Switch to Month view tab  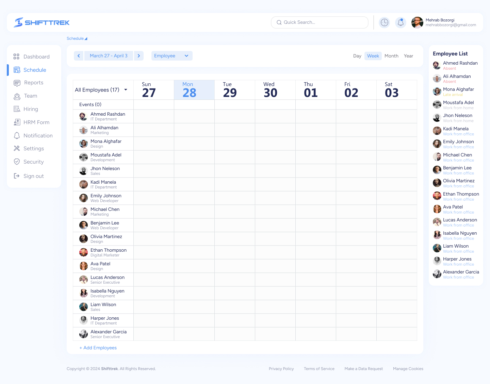coord(391,56)
